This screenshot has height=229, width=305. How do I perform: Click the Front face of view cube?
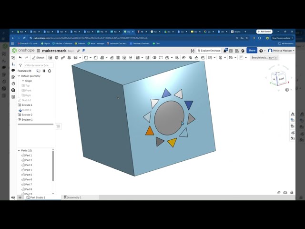(x=281, y=79)
